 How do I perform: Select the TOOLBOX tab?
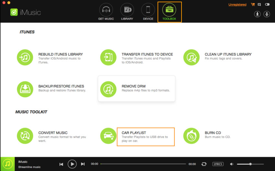pyautogui.click(x=169, y=12)
